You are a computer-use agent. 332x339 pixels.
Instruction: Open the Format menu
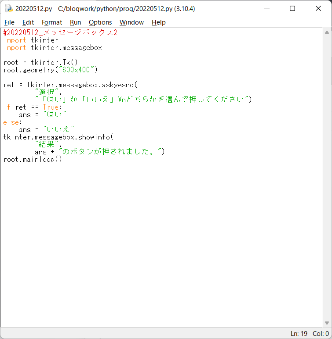(x=52, y=22)
